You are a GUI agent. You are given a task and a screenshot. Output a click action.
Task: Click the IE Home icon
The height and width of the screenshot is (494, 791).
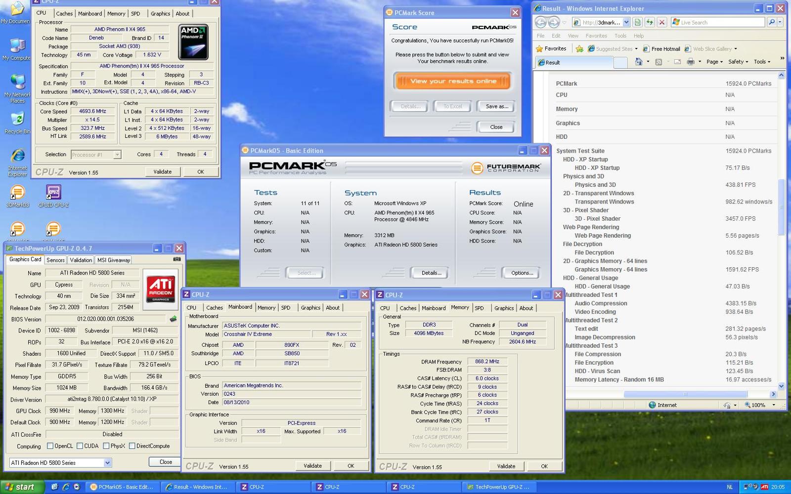(639, 62)
